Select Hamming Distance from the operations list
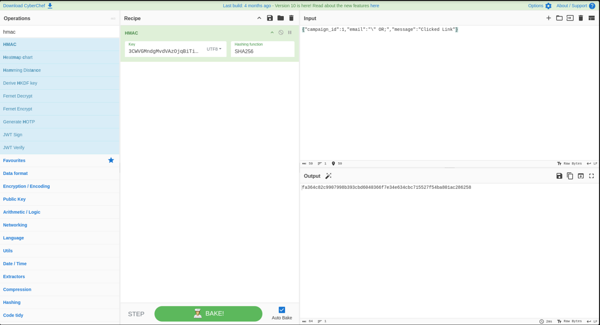The width and height of the screenshot is (600, 325). (x=22, y=70)
